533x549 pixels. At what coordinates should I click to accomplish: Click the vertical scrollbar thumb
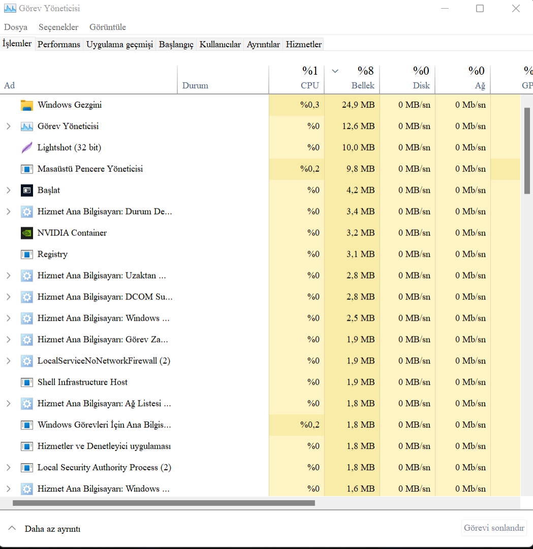pyautogui.click(x=527, y=151)
